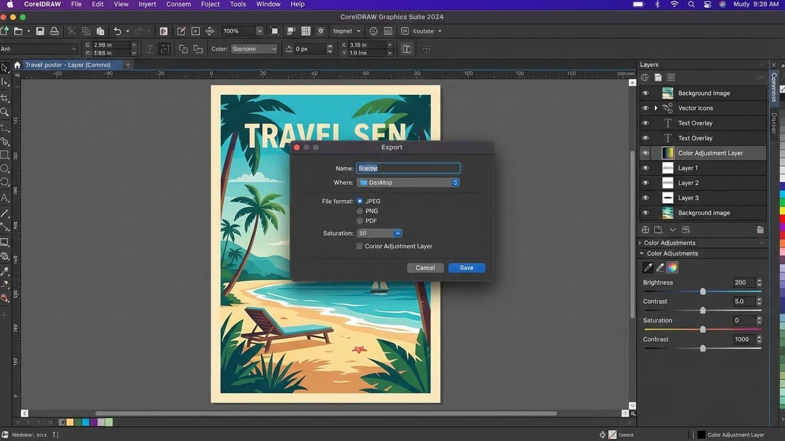Image resolution: width=785 pixels, height=441 pixels.
Task: Cancel the export
Action: click(x=425, y=268)
